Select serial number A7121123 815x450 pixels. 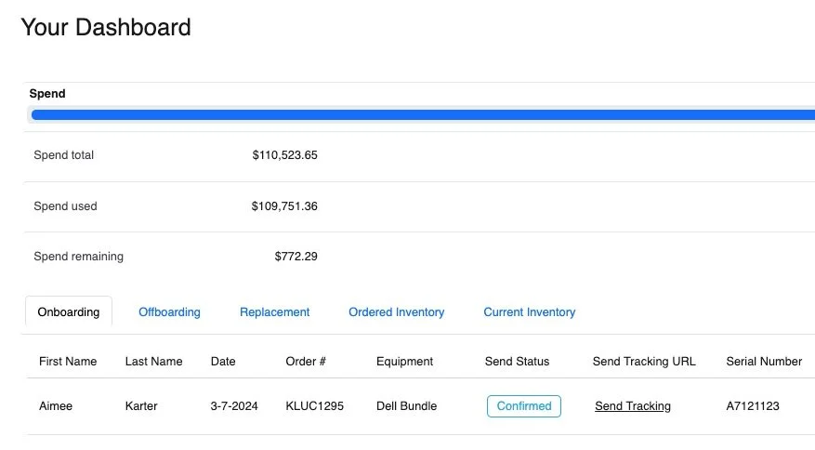(754, 406)
